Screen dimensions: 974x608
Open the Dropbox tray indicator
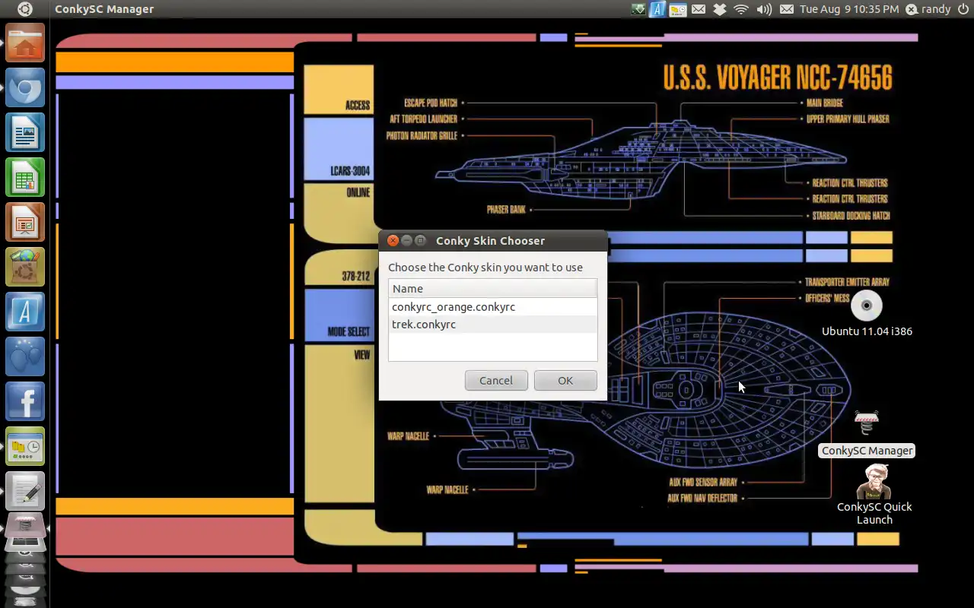[x=719, y=9]
